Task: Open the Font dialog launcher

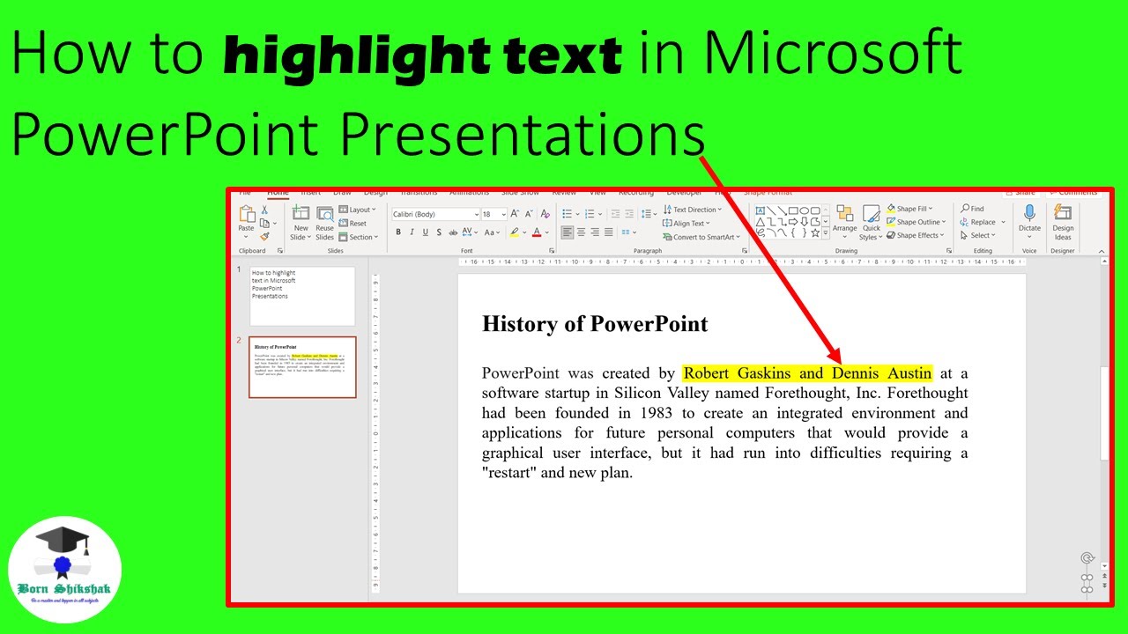Action: tap(553, 251)
